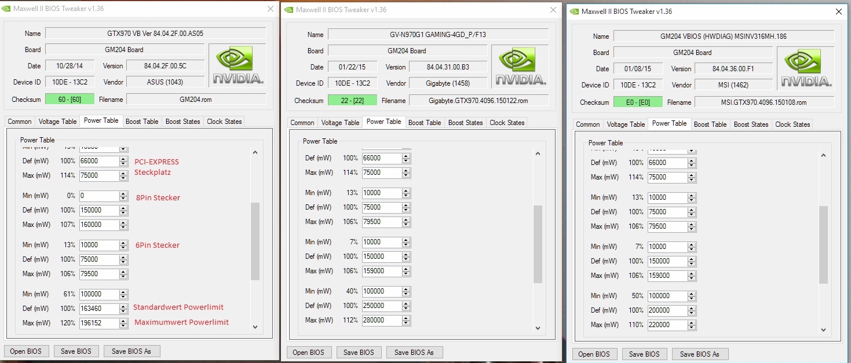Click spinner arrows beside 150000 in Gigabyte window
The image size is (851, 363).
(406, 256)
